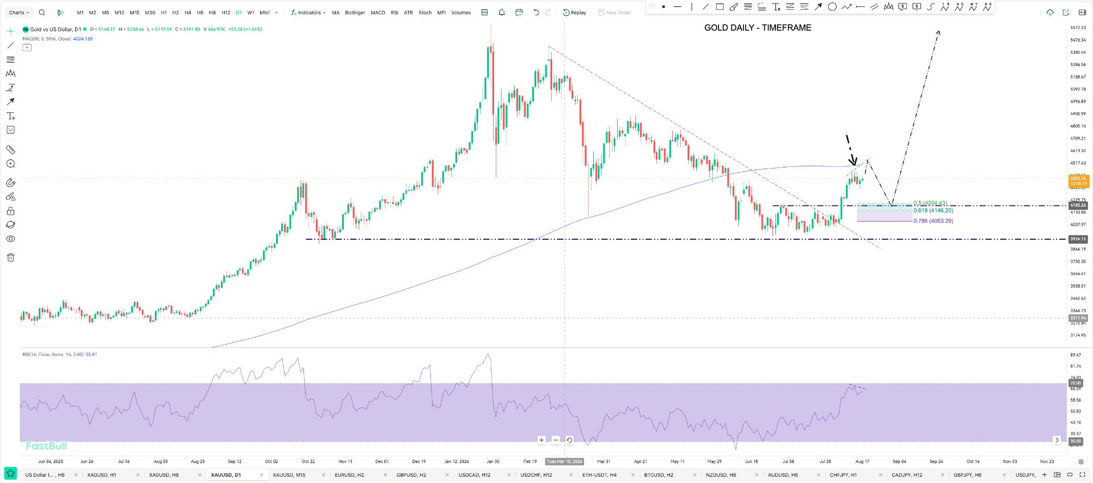
Task: Reset the chart view
Action: [x=569, y=440]
